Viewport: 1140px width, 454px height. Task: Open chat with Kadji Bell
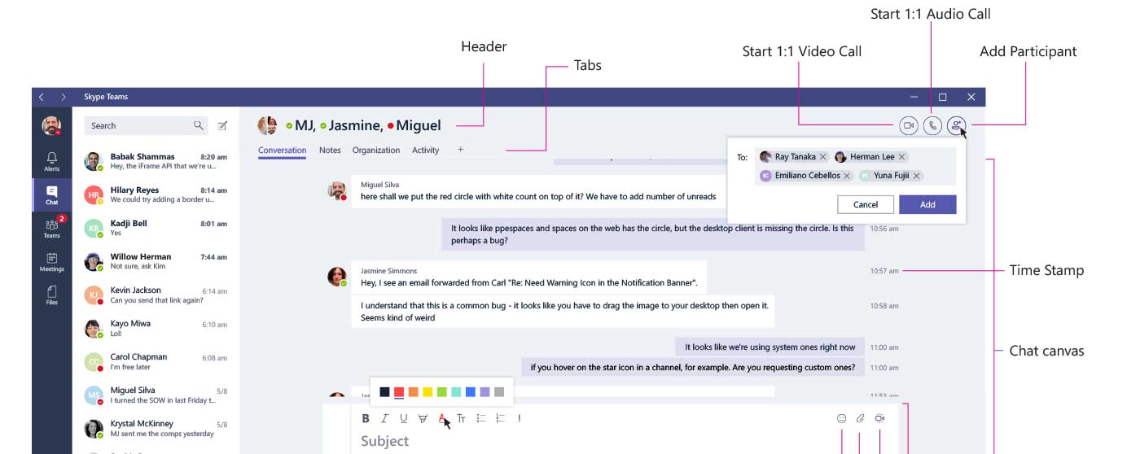pyautogui.click(x=156, y=228)
